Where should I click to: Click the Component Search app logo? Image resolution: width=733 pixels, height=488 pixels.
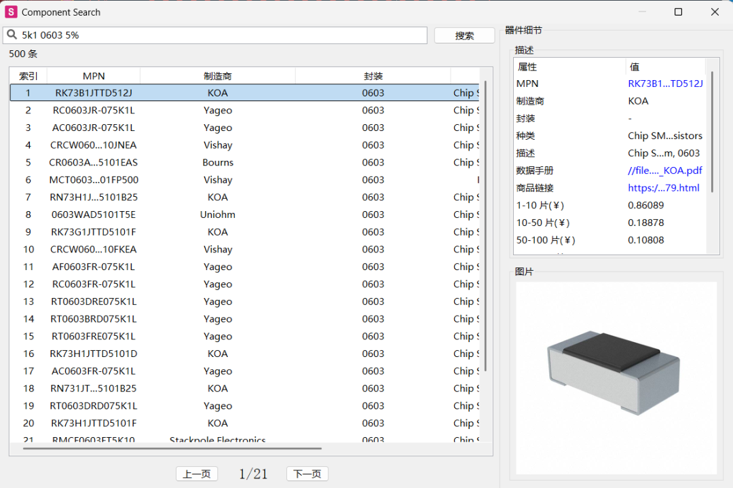11,12
